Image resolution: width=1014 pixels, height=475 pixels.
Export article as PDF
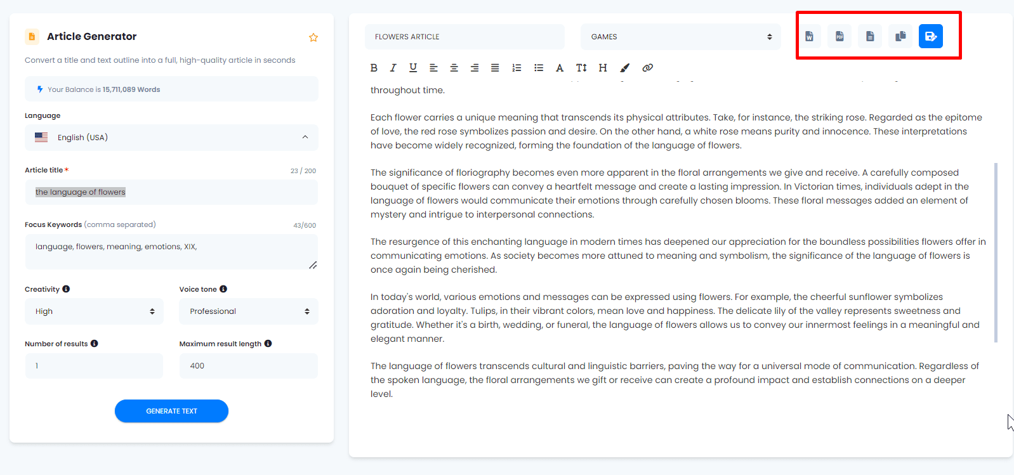(x=840, y=36)
